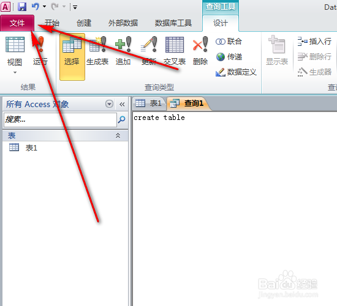Choose the 删除 delete query
Screen dimensions: 337x306
[200, 51]
